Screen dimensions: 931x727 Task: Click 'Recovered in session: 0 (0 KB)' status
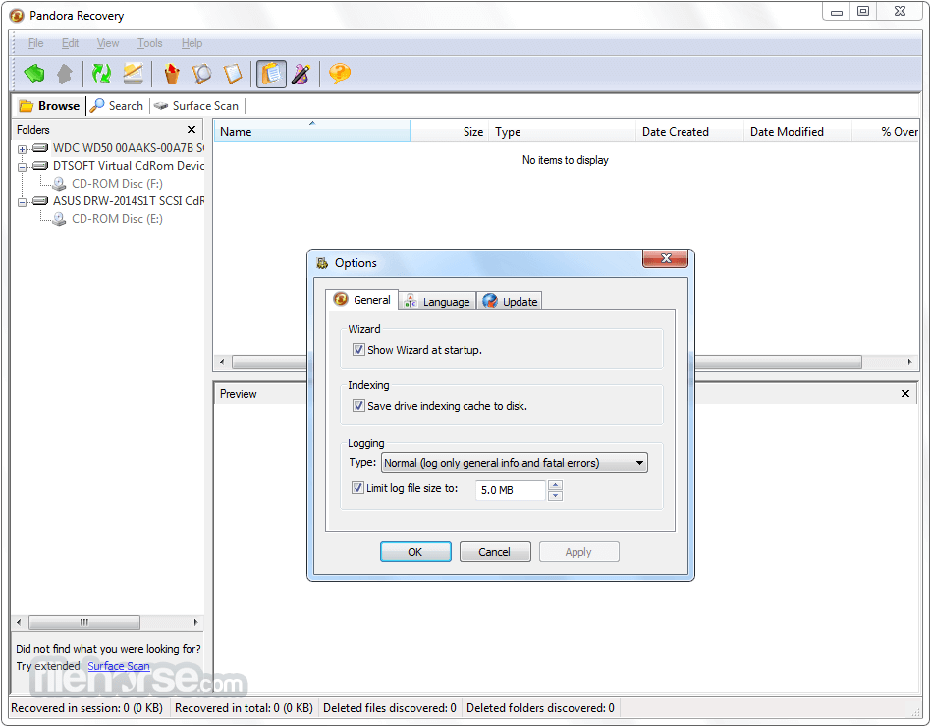click(86, 708)
